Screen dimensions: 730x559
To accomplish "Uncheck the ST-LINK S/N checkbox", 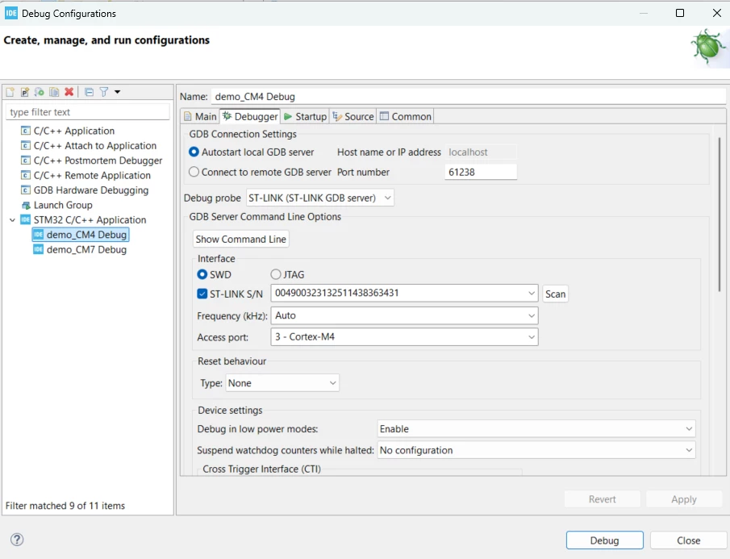I will pyautogui.click(x=202, y=294).
